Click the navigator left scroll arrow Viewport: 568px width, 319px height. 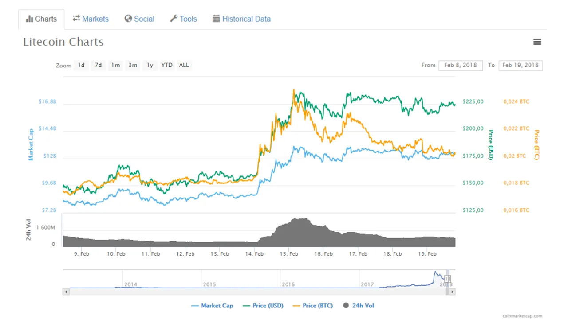pyautogui.click(x=66, y=292)
